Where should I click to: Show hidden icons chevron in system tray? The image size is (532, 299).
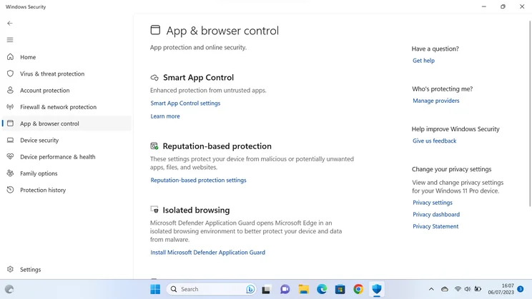click(x=431, y=289)
